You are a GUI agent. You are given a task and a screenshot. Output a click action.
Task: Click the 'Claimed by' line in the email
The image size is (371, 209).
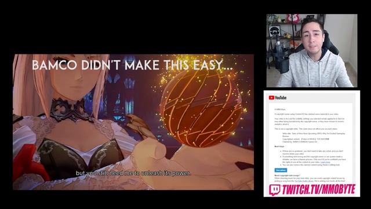pyautogui.click(x=300, y=142)
